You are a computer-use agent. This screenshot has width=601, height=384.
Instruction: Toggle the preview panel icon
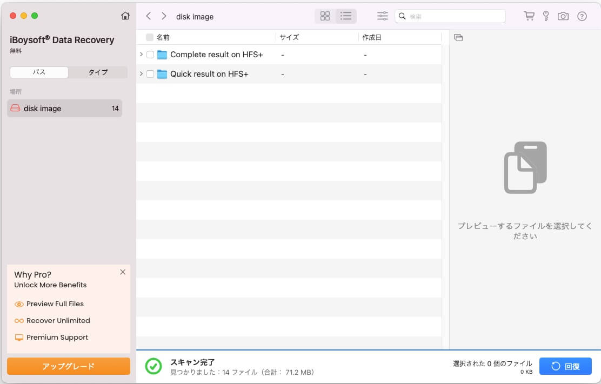pyautogui.click(x=458, y=37)
